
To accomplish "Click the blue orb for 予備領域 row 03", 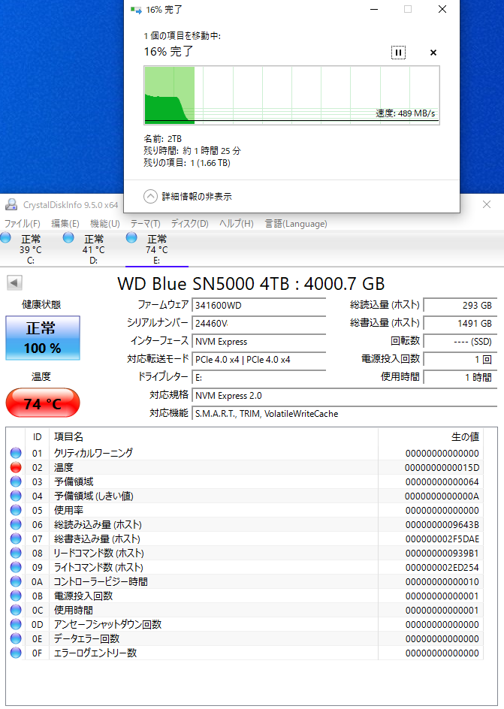I will pos(16,481).
